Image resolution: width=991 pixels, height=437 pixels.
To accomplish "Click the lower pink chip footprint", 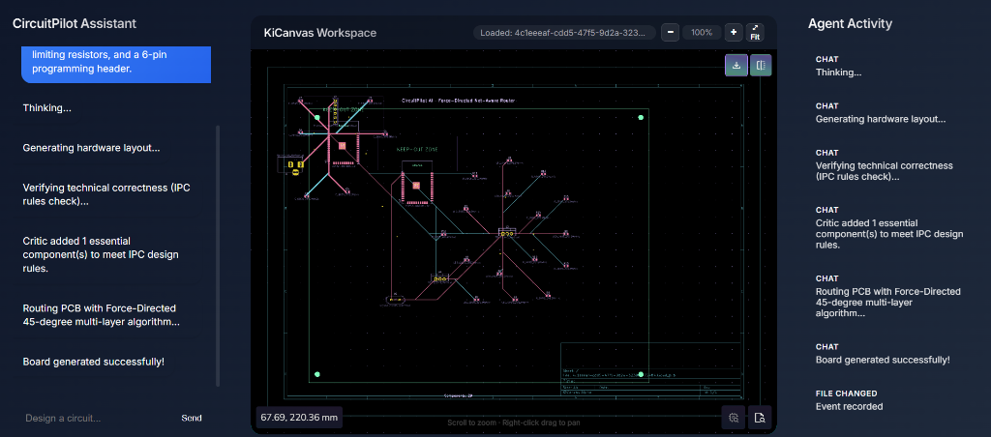I will 416,185.
